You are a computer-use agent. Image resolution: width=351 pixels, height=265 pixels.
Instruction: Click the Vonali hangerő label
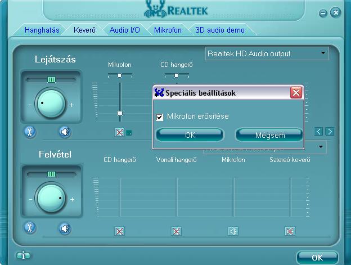[177, 160]
